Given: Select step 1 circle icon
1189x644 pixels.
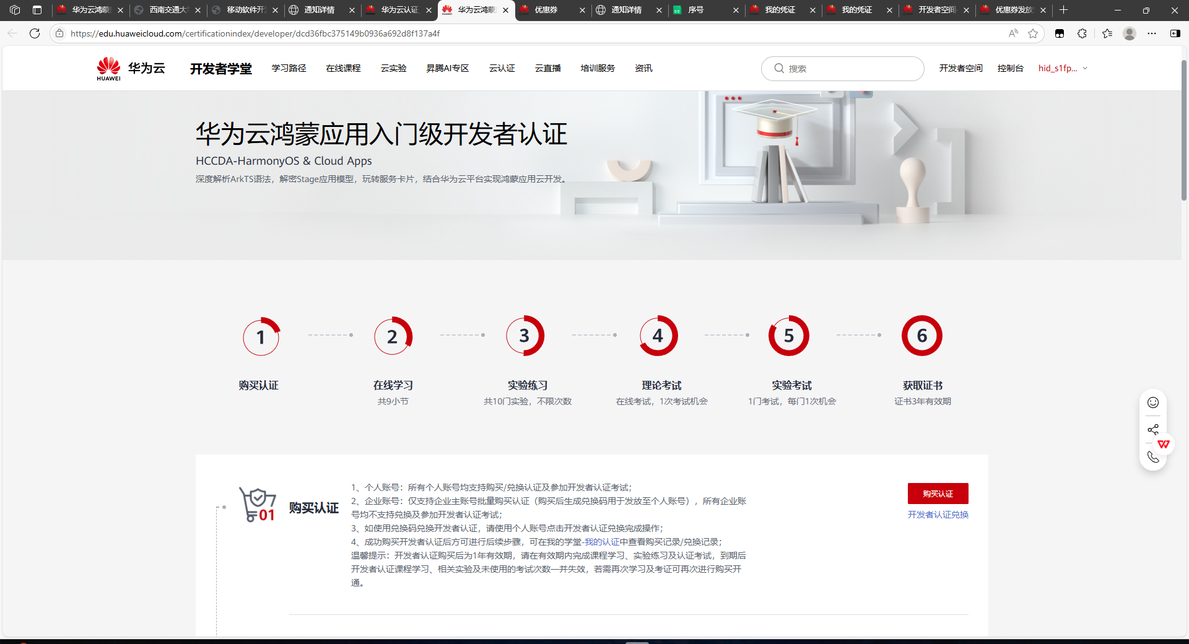Looking at the screenshot, I should click(261, 336).
